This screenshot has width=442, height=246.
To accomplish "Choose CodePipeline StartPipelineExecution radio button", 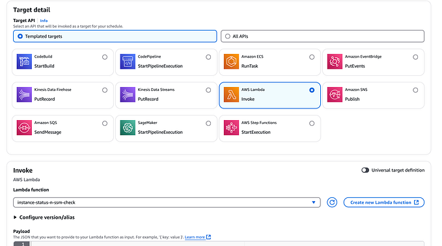I will point(208,57).
